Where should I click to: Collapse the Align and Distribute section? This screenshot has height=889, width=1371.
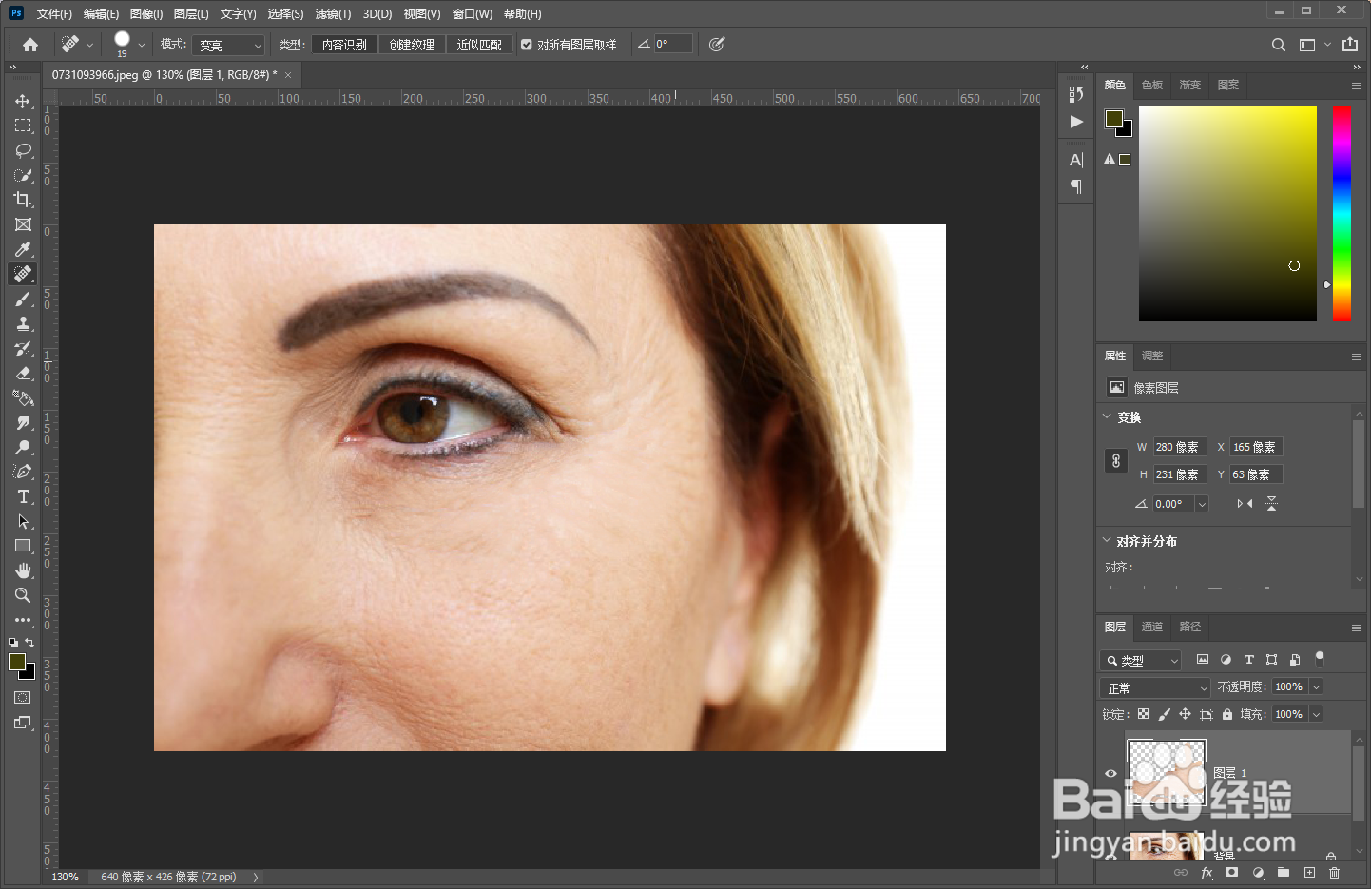[x=1107, y=540]
